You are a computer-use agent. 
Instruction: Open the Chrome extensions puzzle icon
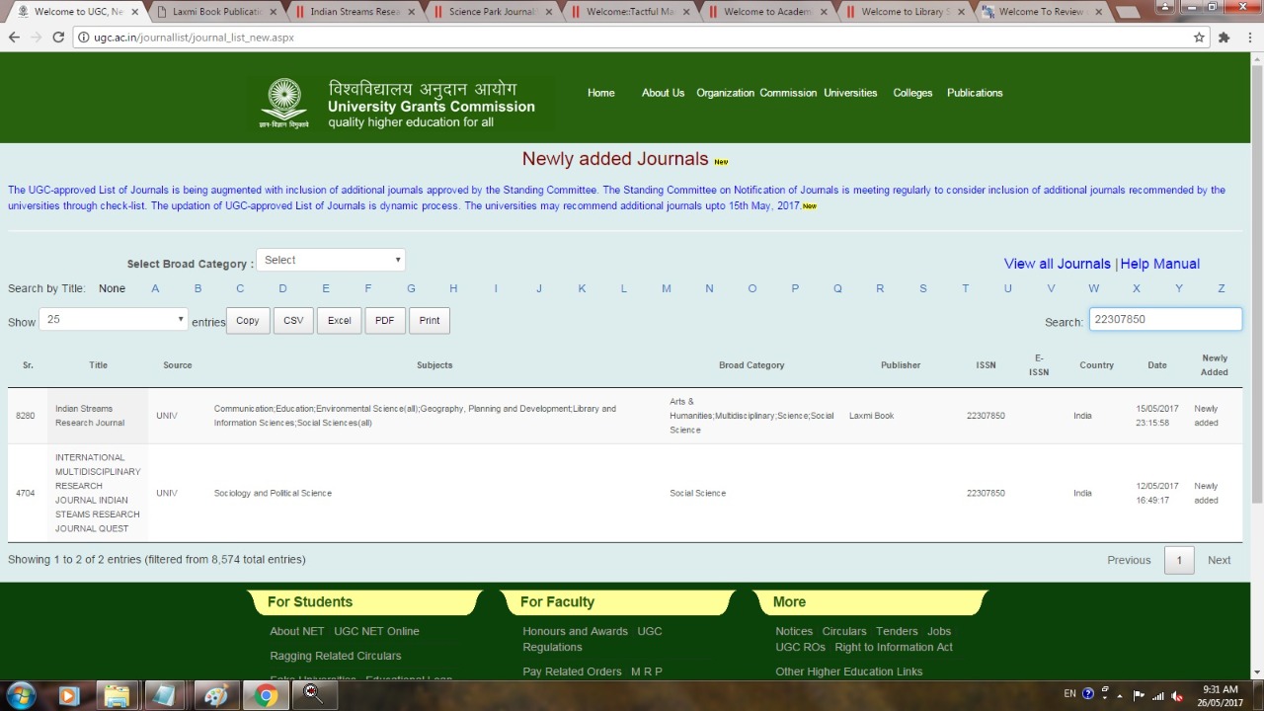1224,38
